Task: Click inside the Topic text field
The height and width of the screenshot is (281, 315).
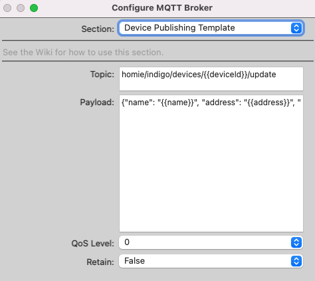Action: [211, 79]
